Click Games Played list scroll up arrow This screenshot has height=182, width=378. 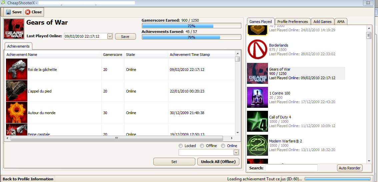coord(369,28)
